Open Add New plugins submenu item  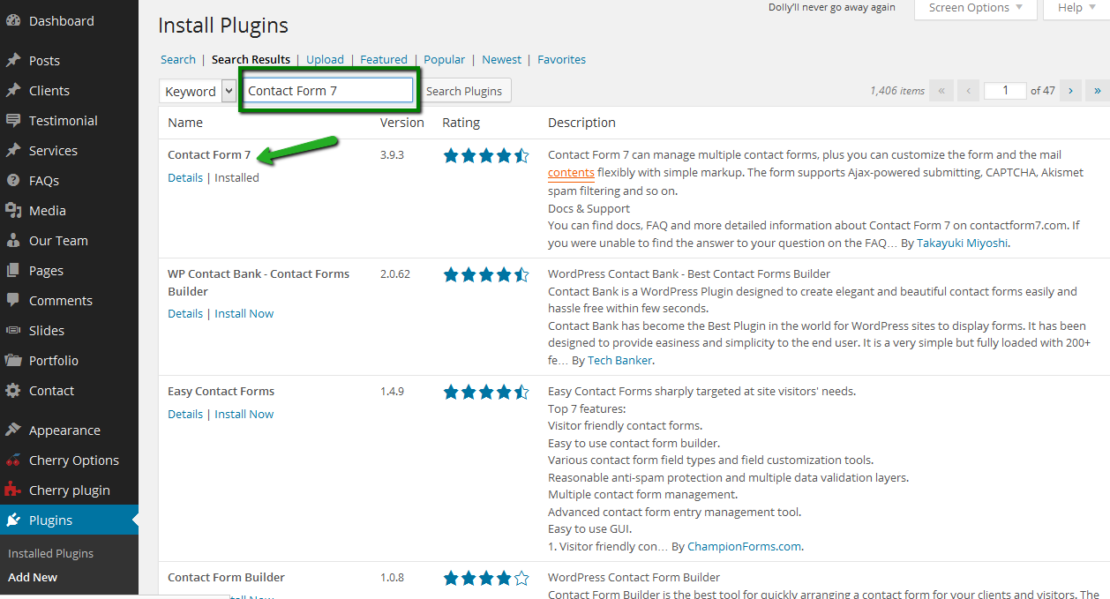click(33, 578)
